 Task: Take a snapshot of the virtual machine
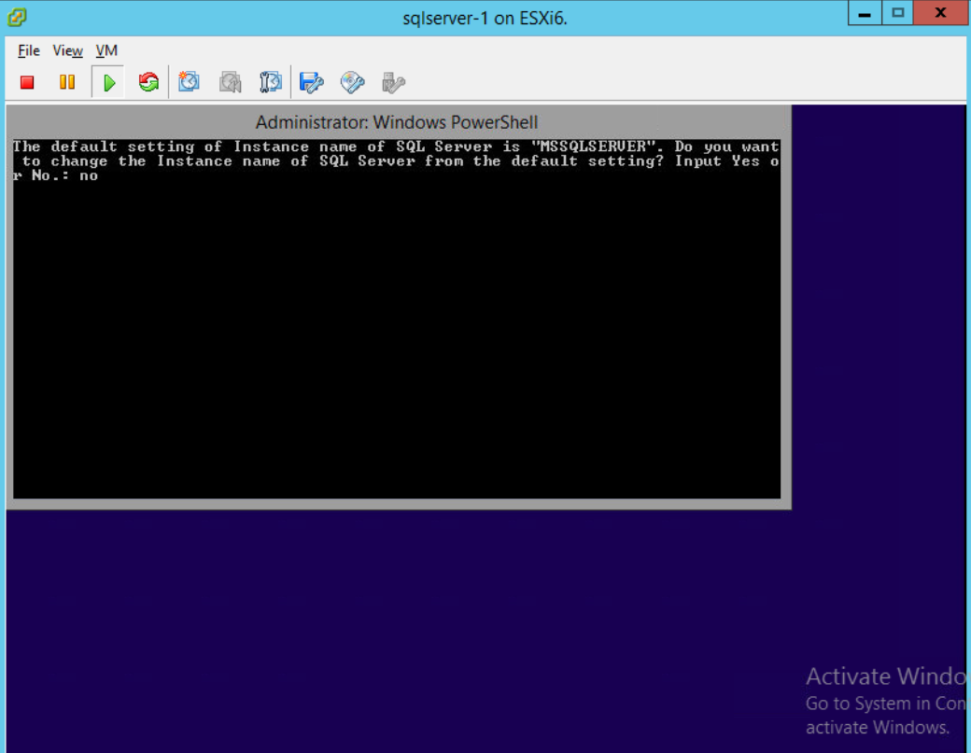pos(189,82)
